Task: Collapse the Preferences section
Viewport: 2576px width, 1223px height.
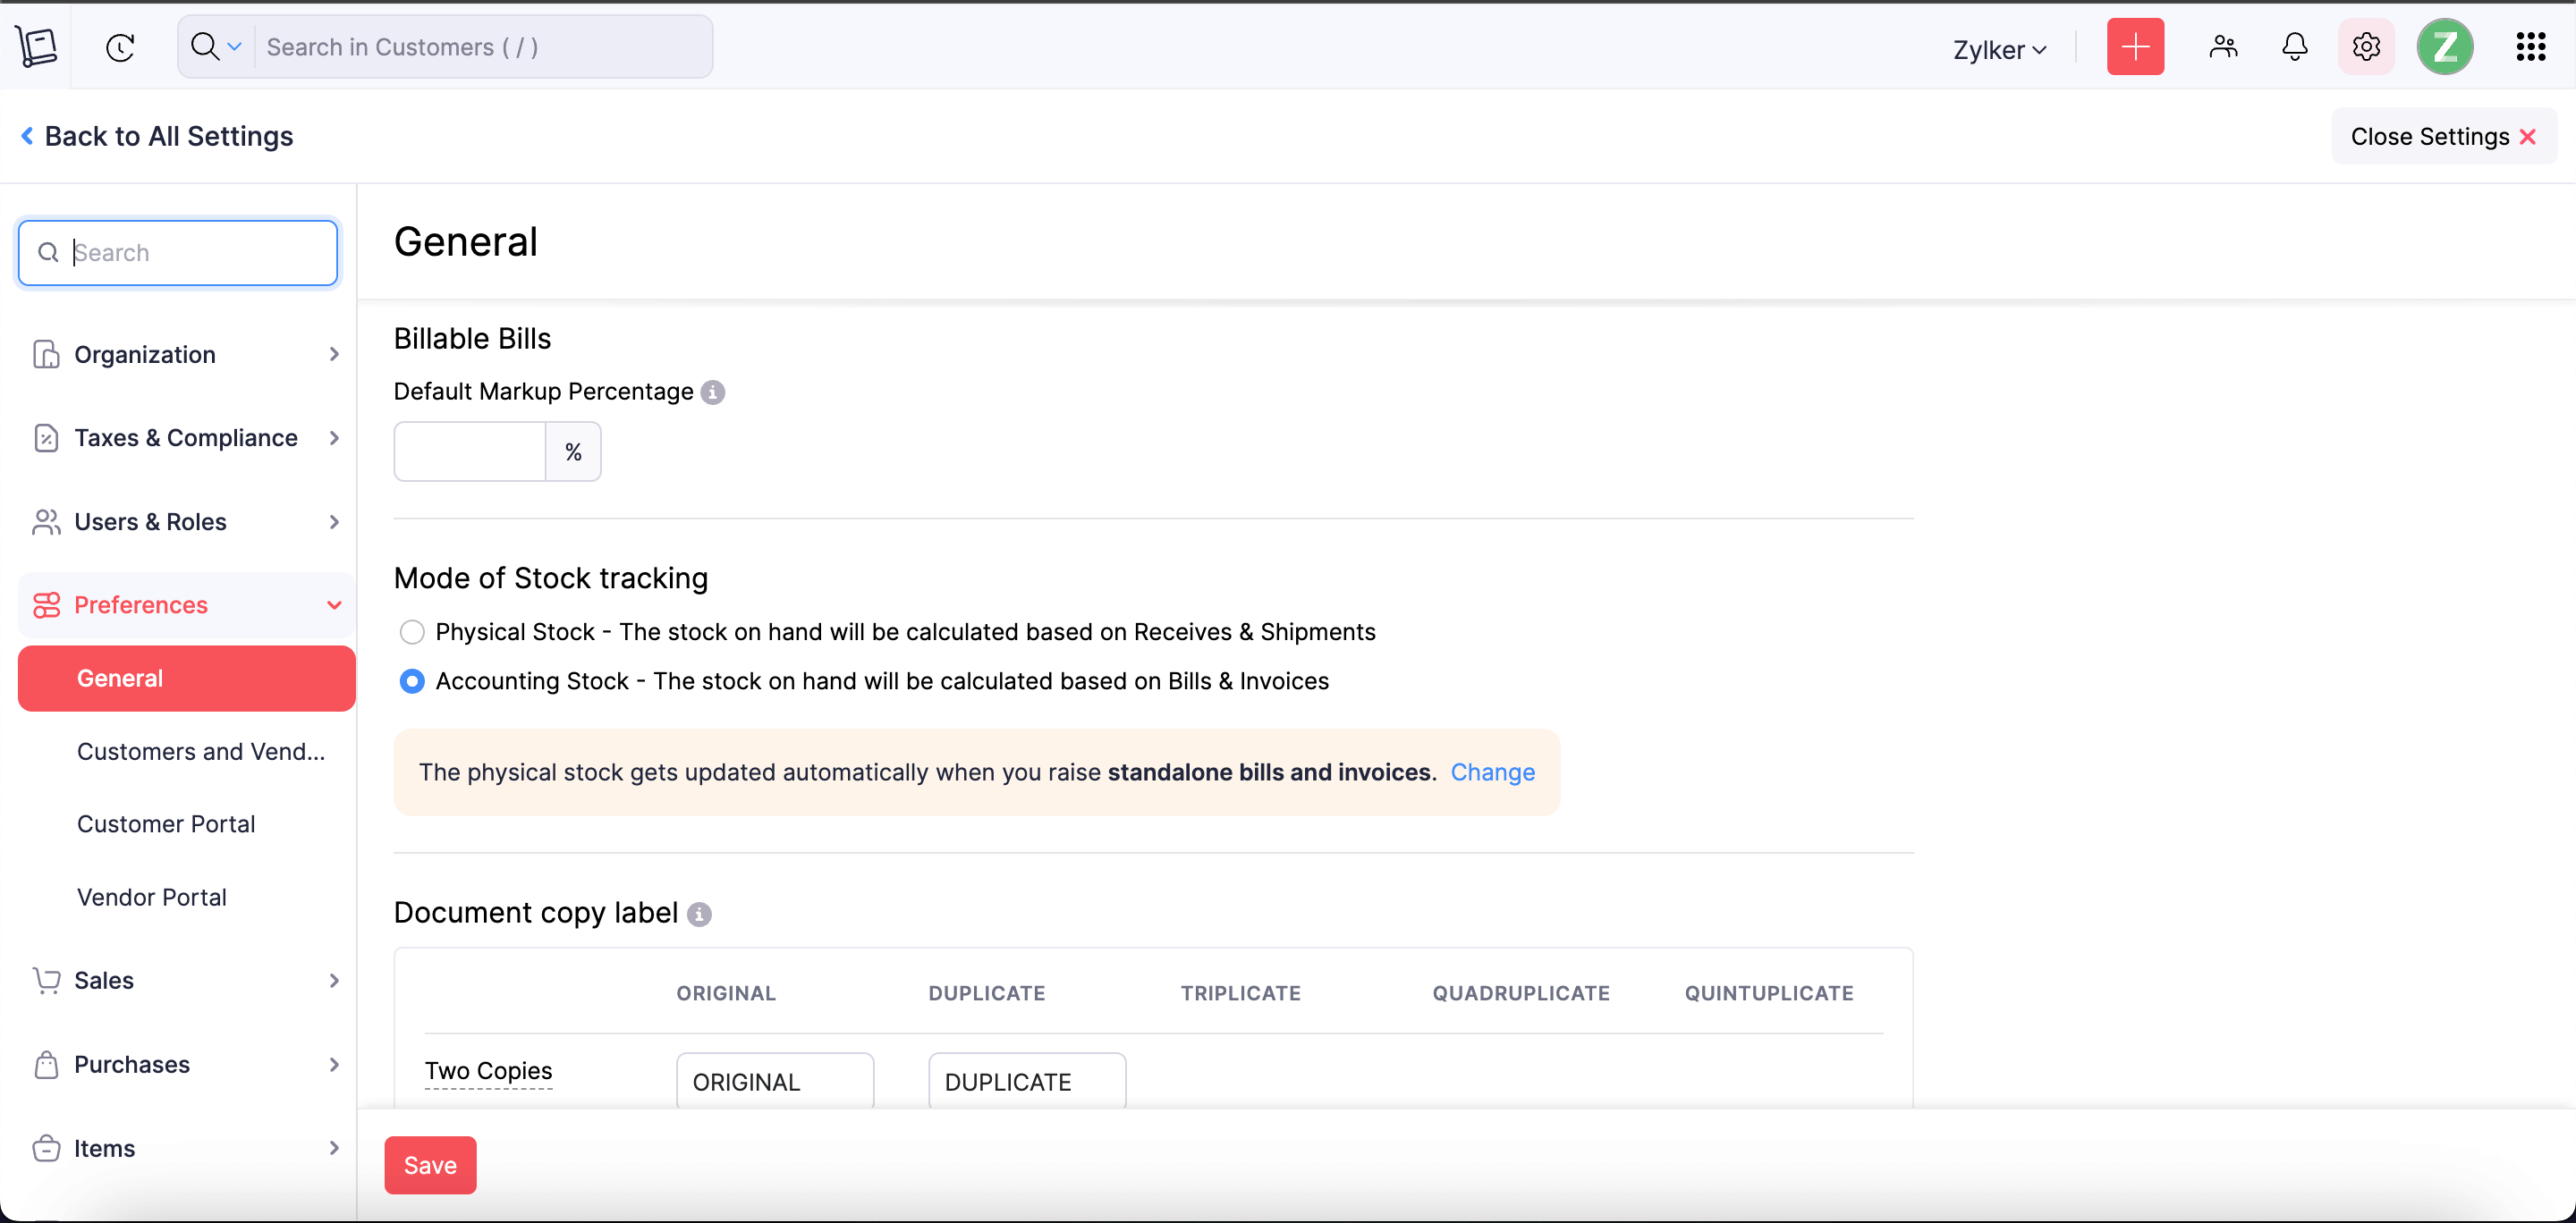Action: [x=334, y=604]
